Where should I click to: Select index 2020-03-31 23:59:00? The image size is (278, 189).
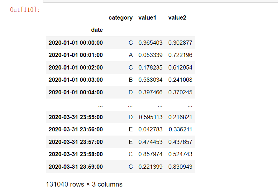coord(76,167)
